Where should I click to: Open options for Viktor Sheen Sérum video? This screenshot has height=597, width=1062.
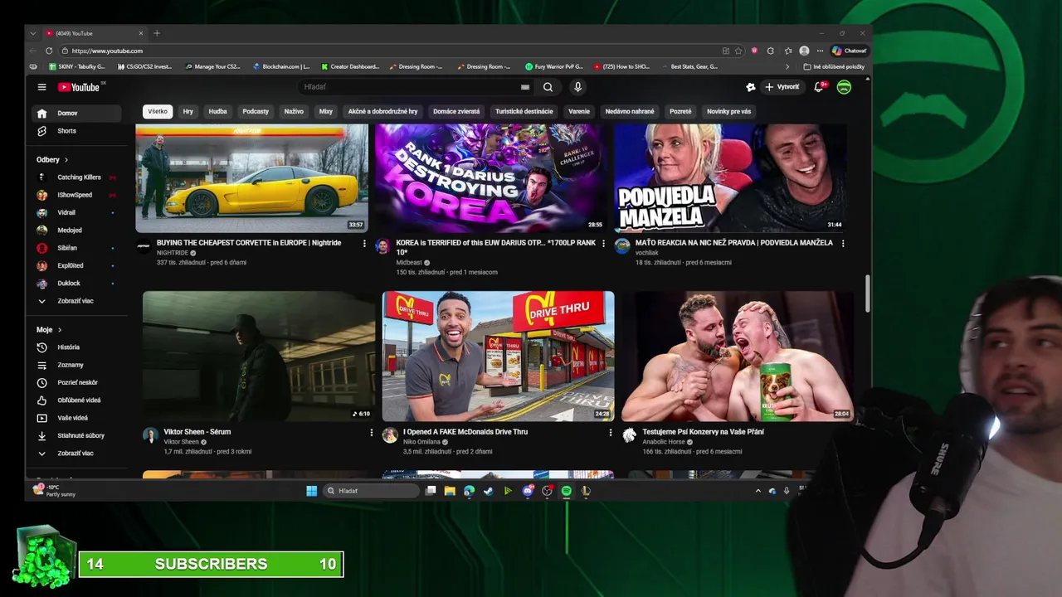tap(371, 432)
